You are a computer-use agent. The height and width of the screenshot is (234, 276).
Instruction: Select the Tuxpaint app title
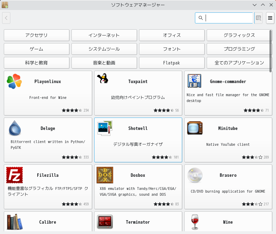(x=138, y=82)
